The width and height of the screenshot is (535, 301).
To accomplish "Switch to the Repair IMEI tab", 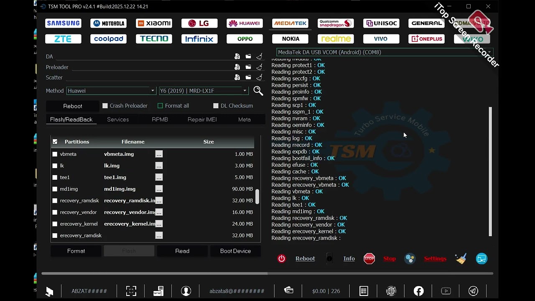I will 202,120.
